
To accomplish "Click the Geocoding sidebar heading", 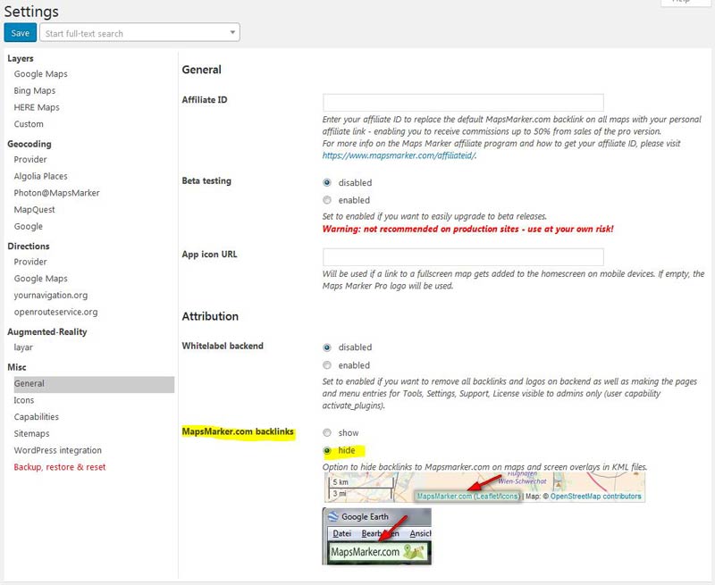I will (29, 144).
